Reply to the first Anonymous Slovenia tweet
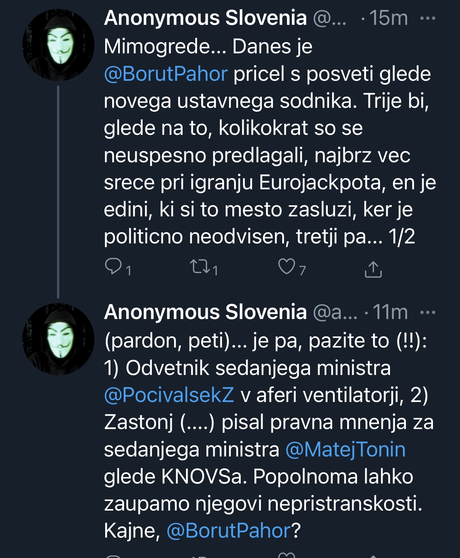The width and height of the screenshot is (460, 558). [x=113, y=267]
